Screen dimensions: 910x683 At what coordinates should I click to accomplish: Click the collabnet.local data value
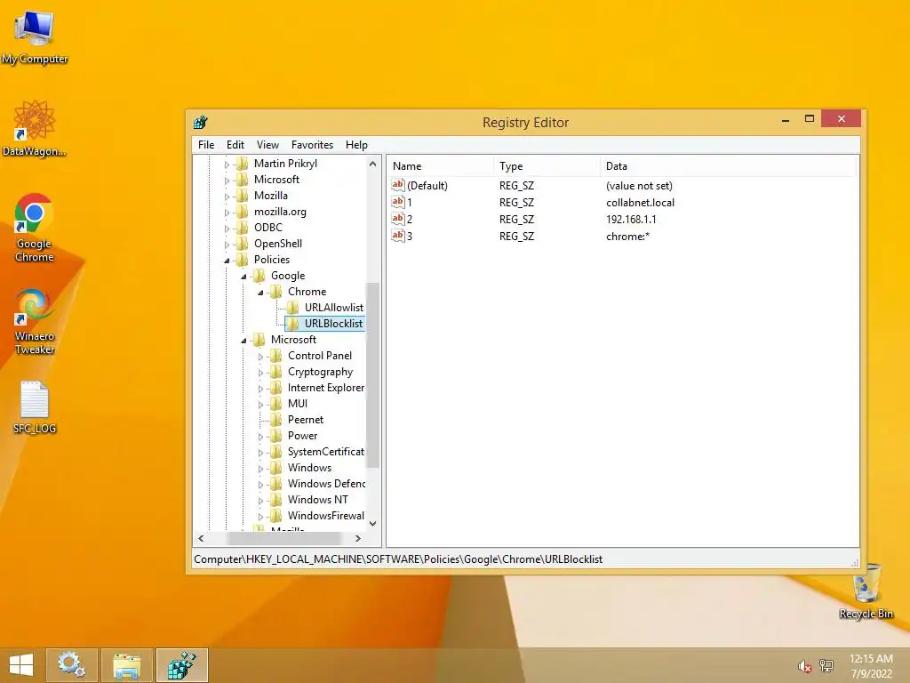[x=640, y=203]
